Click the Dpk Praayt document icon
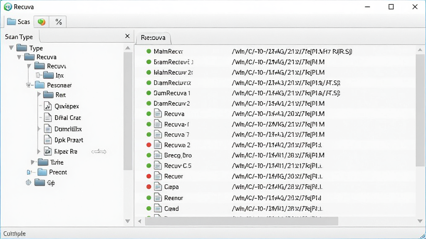Image resolution: width=426 pixels, height=239 pixels. [47, 140]
